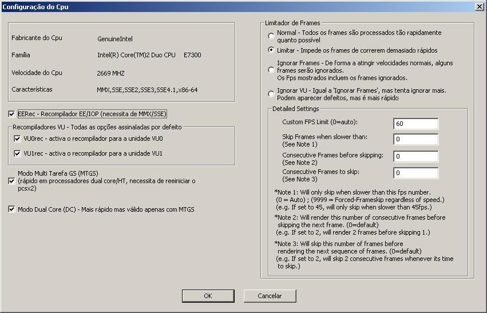
Task: Toggle Modo Dual Core (DC) checkbox
Action: (x=11, y=209)
